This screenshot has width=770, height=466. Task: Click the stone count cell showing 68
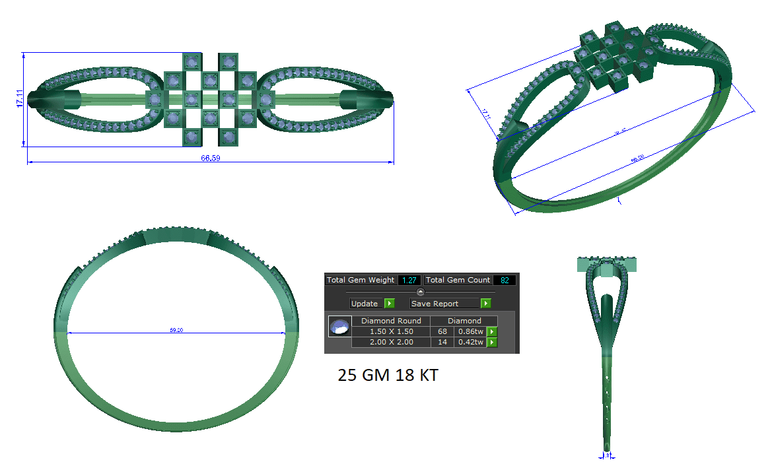tap(442, 331)
